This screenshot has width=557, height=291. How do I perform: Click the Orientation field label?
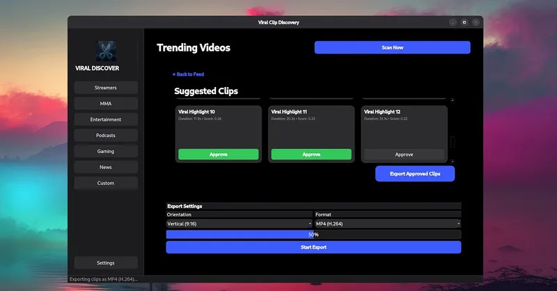[179, 214]
